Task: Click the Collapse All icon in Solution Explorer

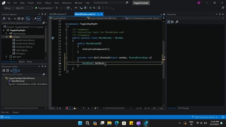Action: pos(19,19)
